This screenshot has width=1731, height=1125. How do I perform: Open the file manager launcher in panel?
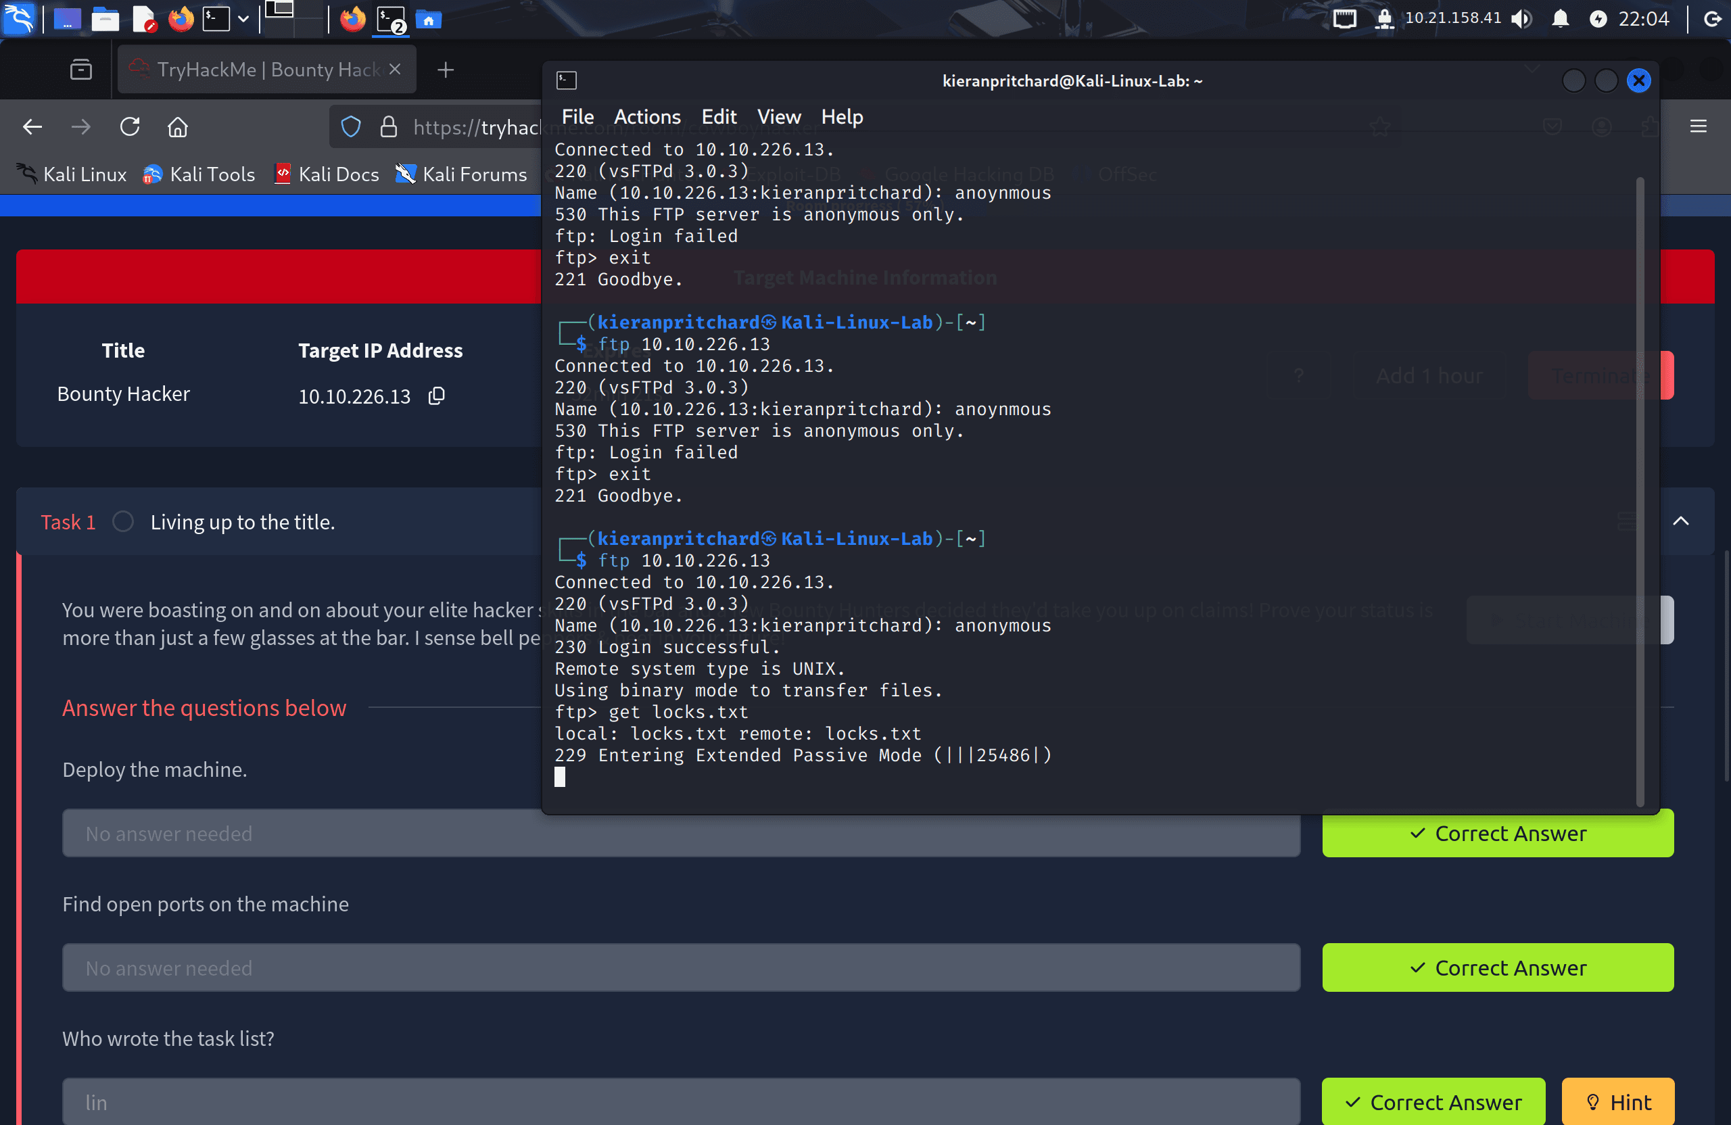(105, 19)
